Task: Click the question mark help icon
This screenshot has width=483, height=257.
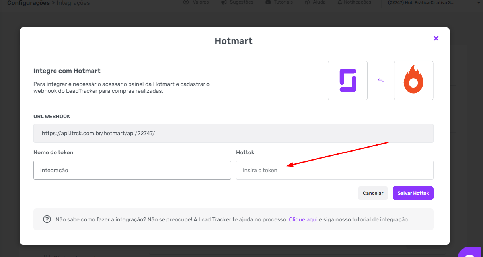Action: [47, 219]
